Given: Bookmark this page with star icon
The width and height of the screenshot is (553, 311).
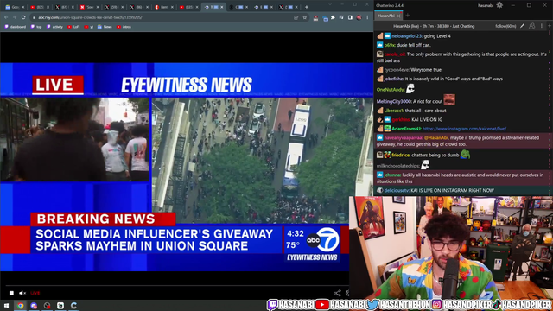Looking at the screenshot, I should coord(305,17).
